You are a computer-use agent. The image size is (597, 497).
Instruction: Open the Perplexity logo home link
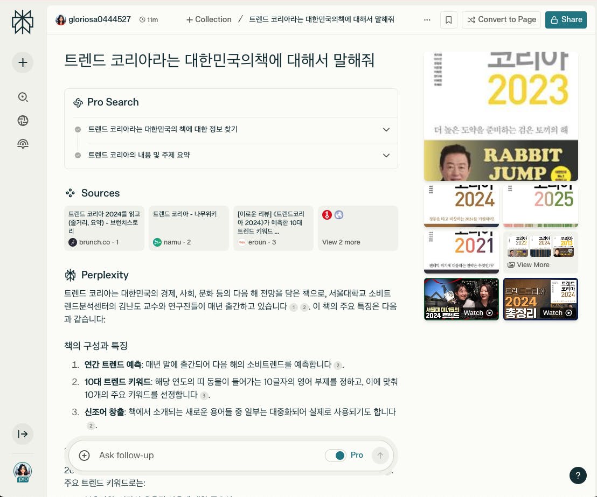23,22
